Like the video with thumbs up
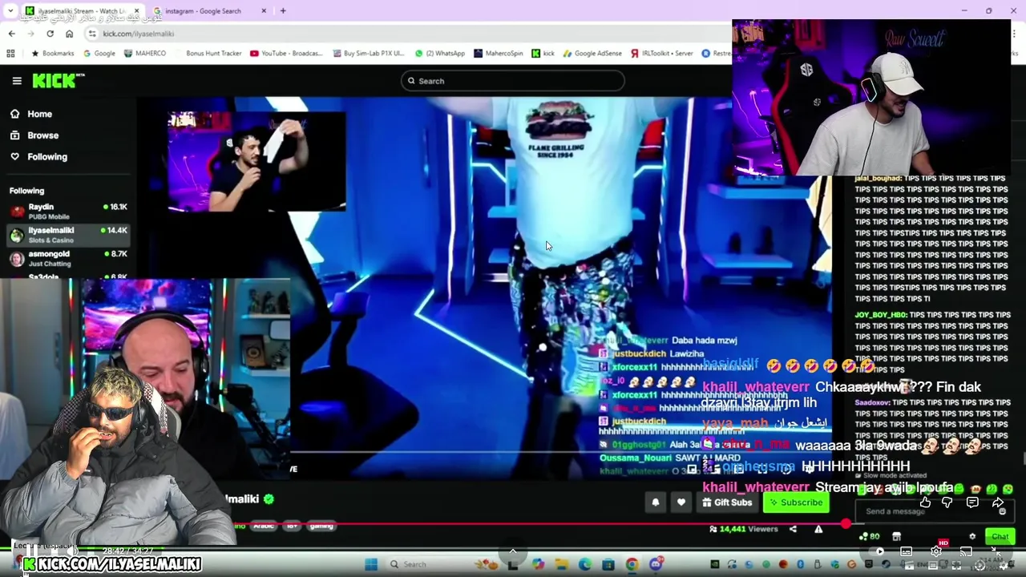This screenshot has width=1026, height=577. tap(925, 502)
